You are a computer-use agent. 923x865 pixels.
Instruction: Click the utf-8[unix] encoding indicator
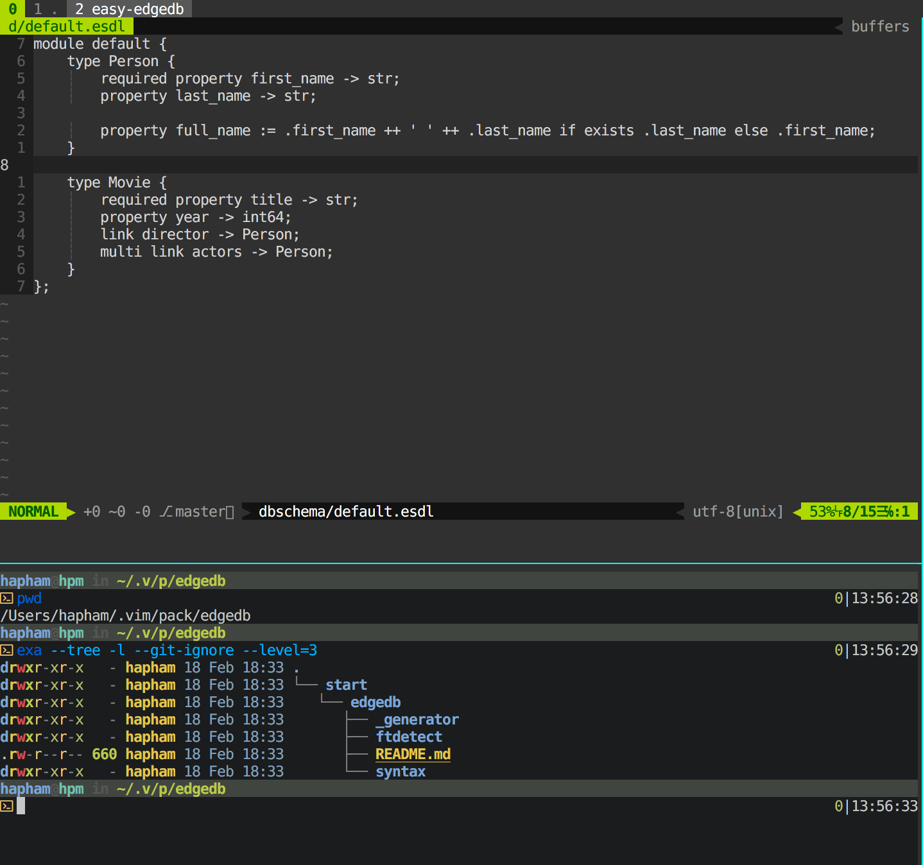(738, 511)
